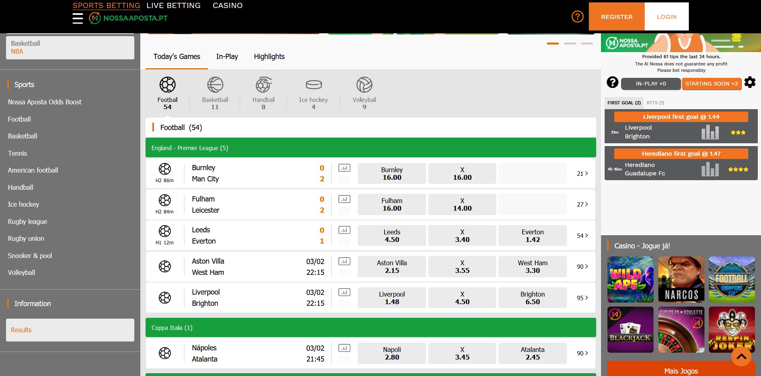Select the FIRST GOAL (2) tab
Image resolution: width=761 pixels, height=376 pixels.
tap(624, 103)
